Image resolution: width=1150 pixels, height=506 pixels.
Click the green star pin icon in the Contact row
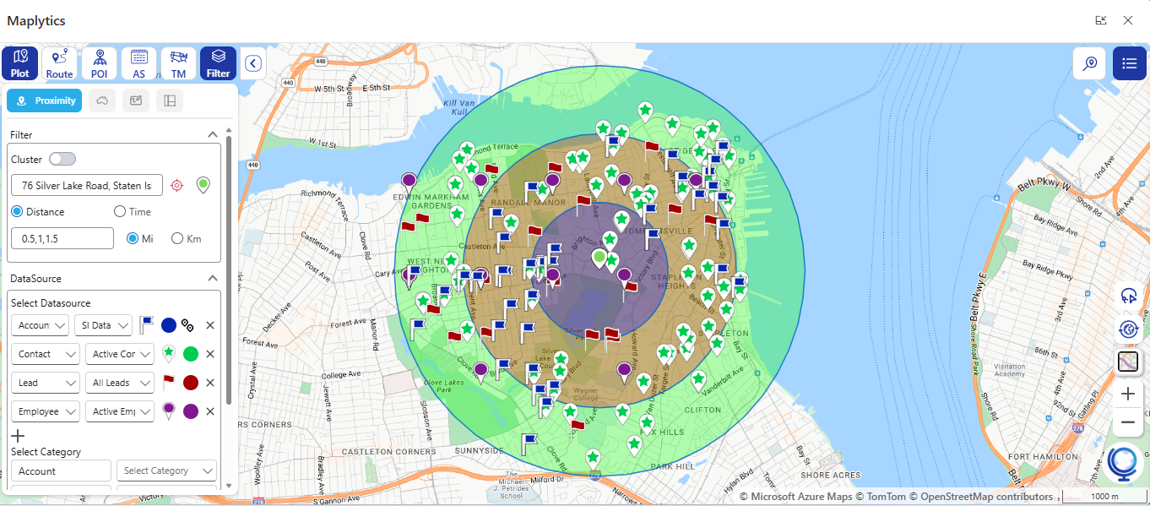click(x=169, y=353)
